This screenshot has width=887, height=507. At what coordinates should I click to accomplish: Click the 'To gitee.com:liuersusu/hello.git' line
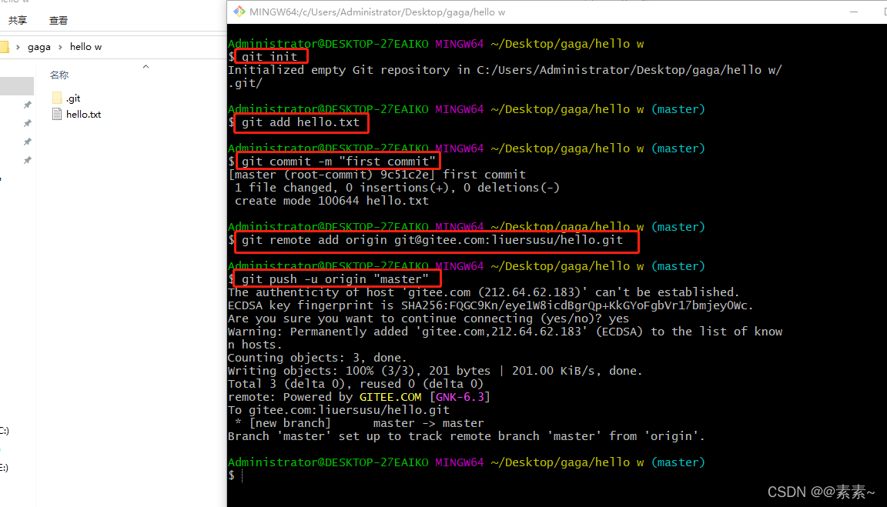point(339,410)
